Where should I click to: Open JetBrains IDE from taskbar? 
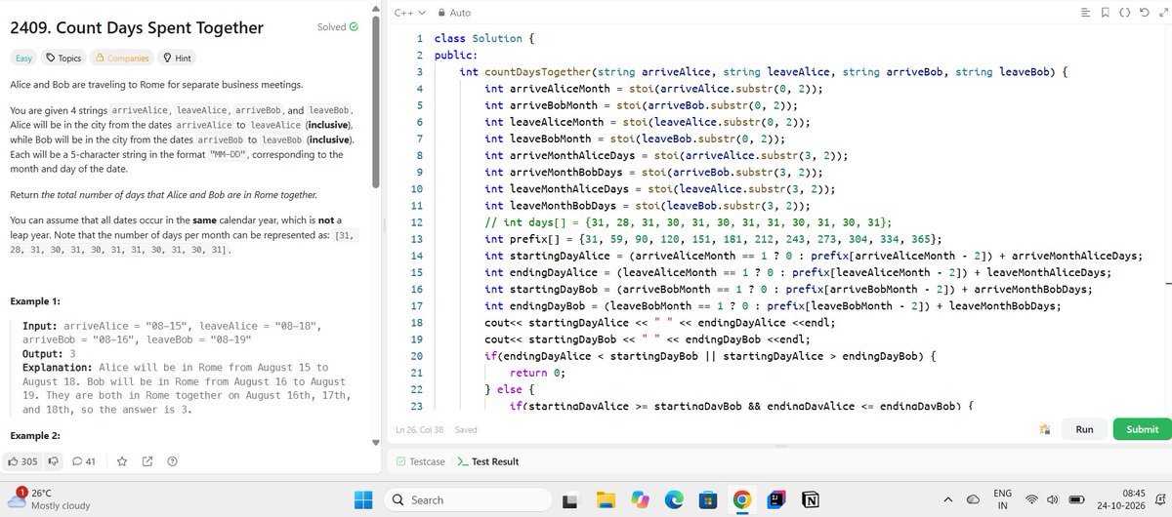coord(775,499)
